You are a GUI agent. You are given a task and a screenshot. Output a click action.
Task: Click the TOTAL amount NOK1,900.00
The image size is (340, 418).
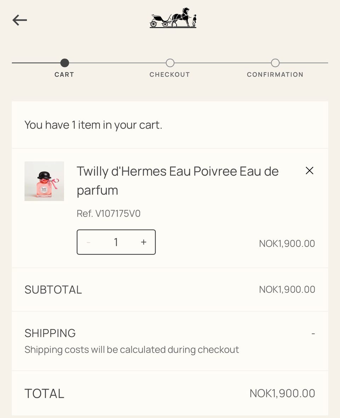point(282,394)
